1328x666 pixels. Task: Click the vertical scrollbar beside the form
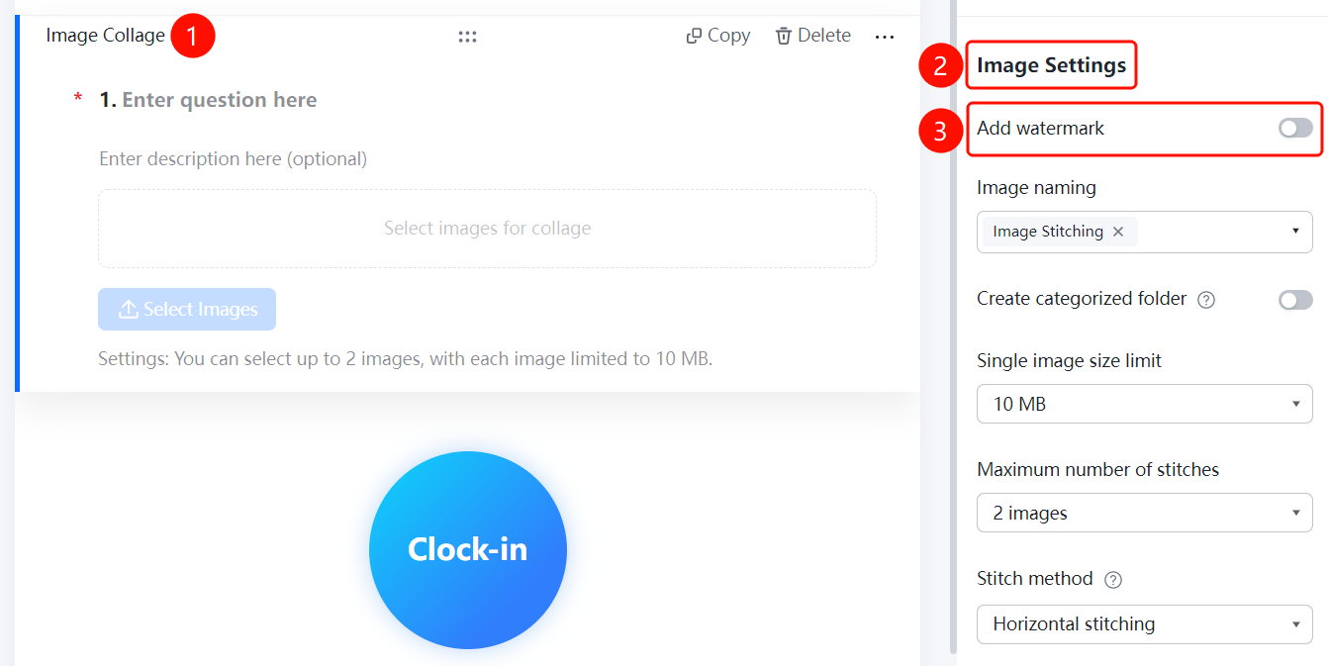(x=953, y=327)
